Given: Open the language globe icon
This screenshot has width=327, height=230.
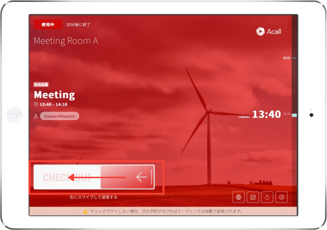Looking at the screenshot, I should coord(239,198).
